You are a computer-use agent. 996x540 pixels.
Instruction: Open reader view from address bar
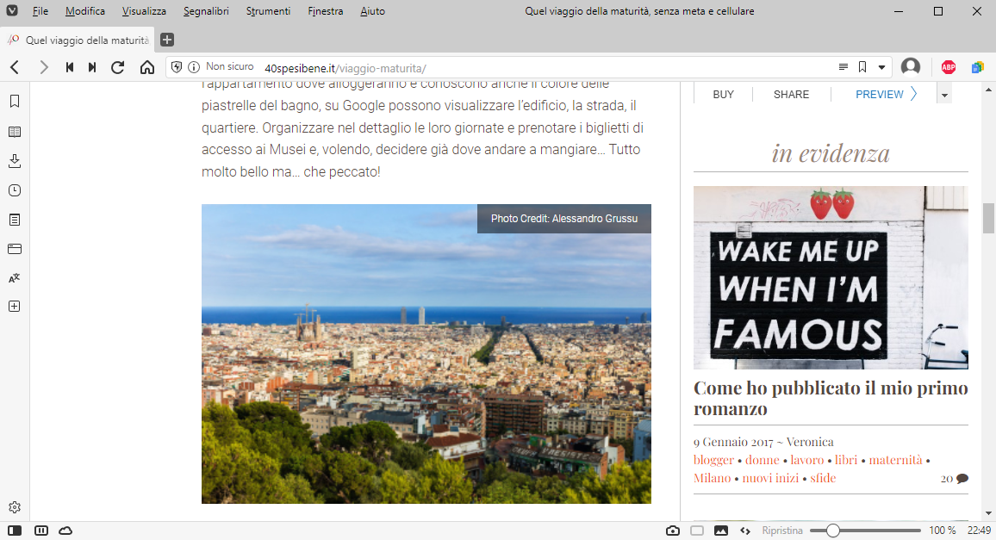[843, 66]
